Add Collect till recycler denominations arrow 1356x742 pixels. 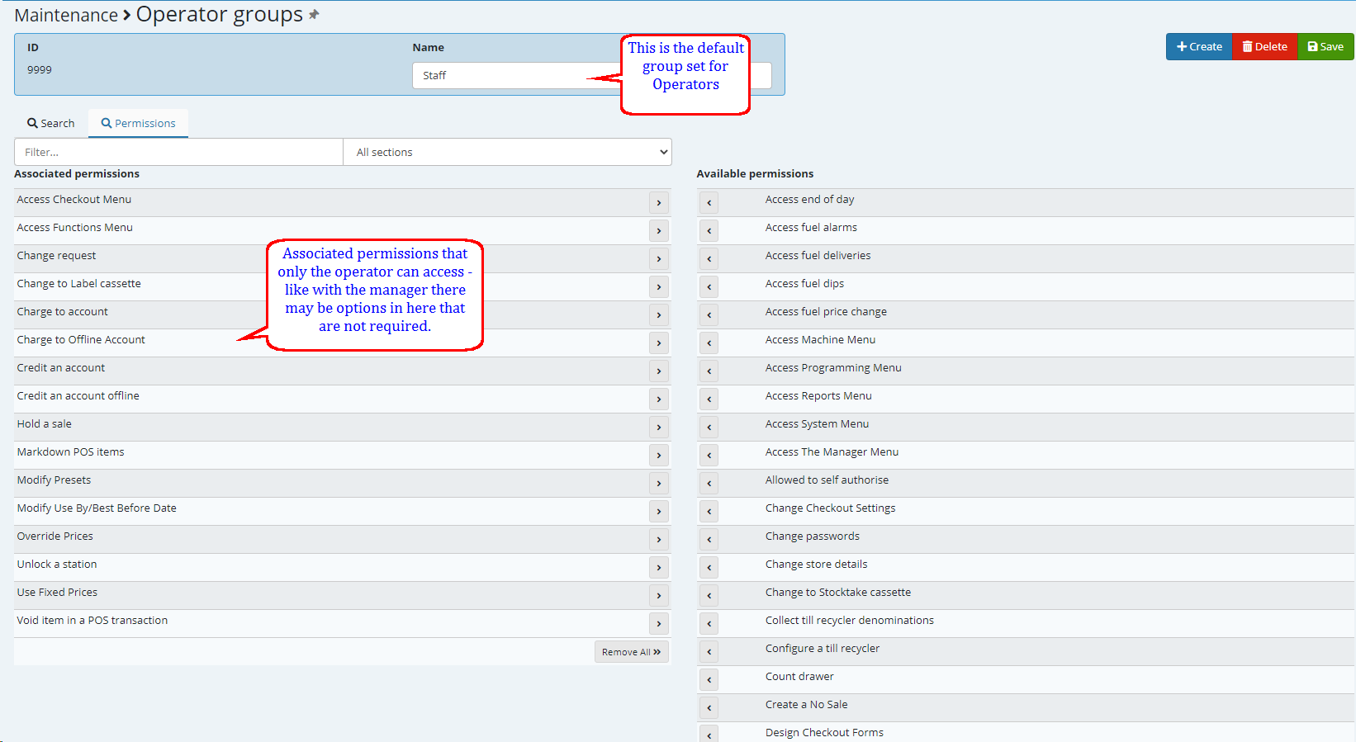(709, 624)
